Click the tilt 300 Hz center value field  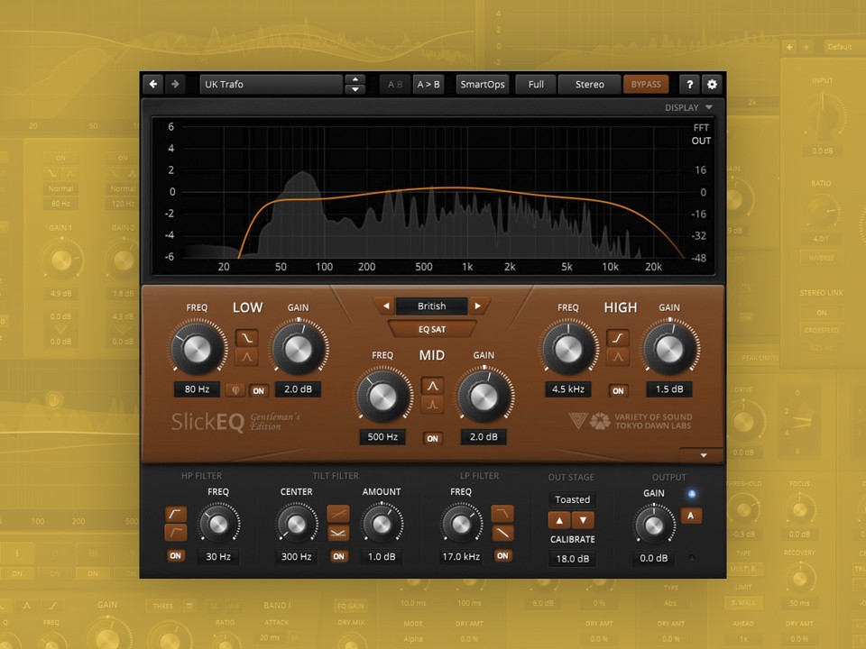tap(296, 556)
